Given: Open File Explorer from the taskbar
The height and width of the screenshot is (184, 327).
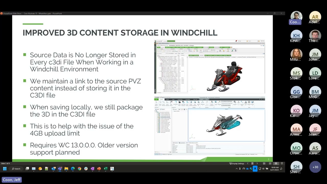Looking at the screenshot, I should (66, 169).
